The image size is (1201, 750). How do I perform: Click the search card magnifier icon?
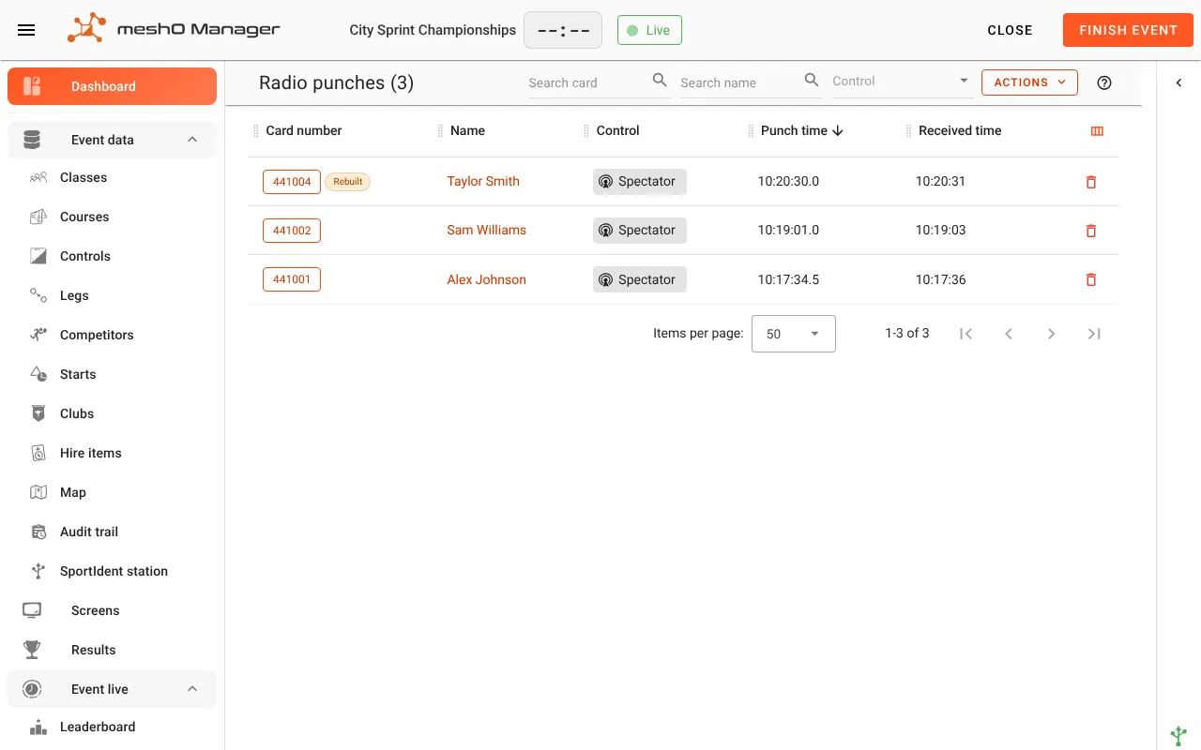point(660,81)
